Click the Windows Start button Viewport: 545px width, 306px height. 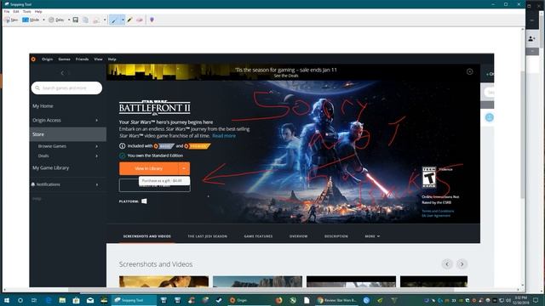pyautogui.click(x=6, y=300)
